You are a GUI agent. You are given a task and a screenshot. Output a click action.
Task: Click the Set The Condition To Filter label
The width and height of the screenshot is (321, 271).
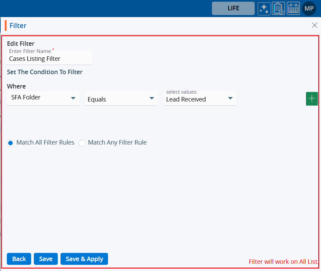45,72
